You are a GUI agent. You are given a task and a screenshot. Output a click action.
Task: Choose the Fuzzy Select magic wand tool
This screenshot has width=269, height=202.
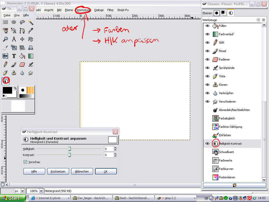(31, 22)
